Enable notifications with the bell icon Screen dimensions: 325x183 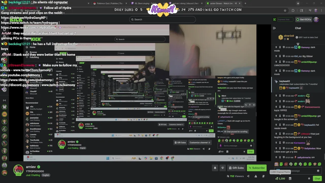point(215,168)
